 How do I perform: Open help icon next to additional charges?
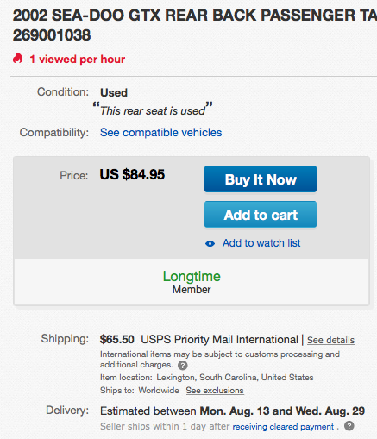click(x=183, y=366)
